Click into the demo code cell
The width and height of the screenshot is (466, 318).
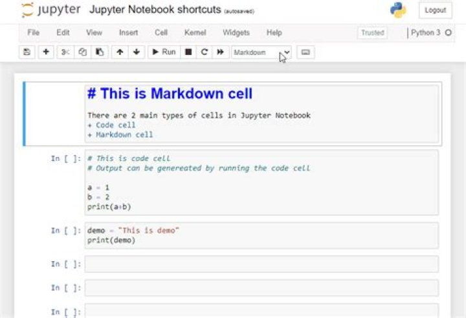(x=259, y=235)
